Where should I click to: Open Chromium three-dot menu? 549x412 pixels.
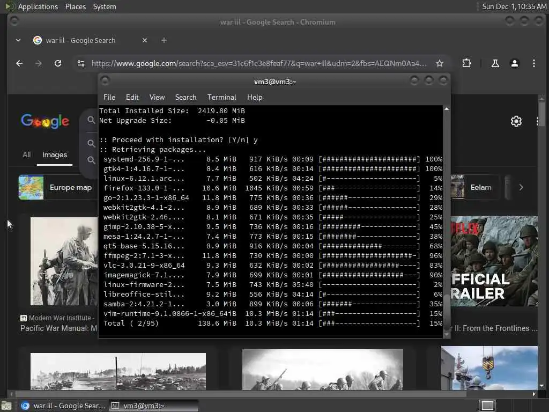pyautogui.click(x=533, y=63)
